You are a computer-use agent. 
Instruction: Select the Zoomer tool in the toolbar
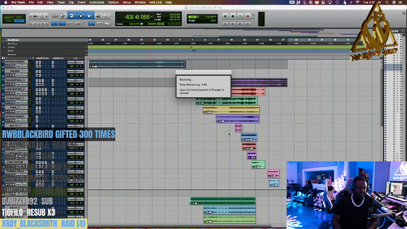pyautogui.click(x=62, y=16)
